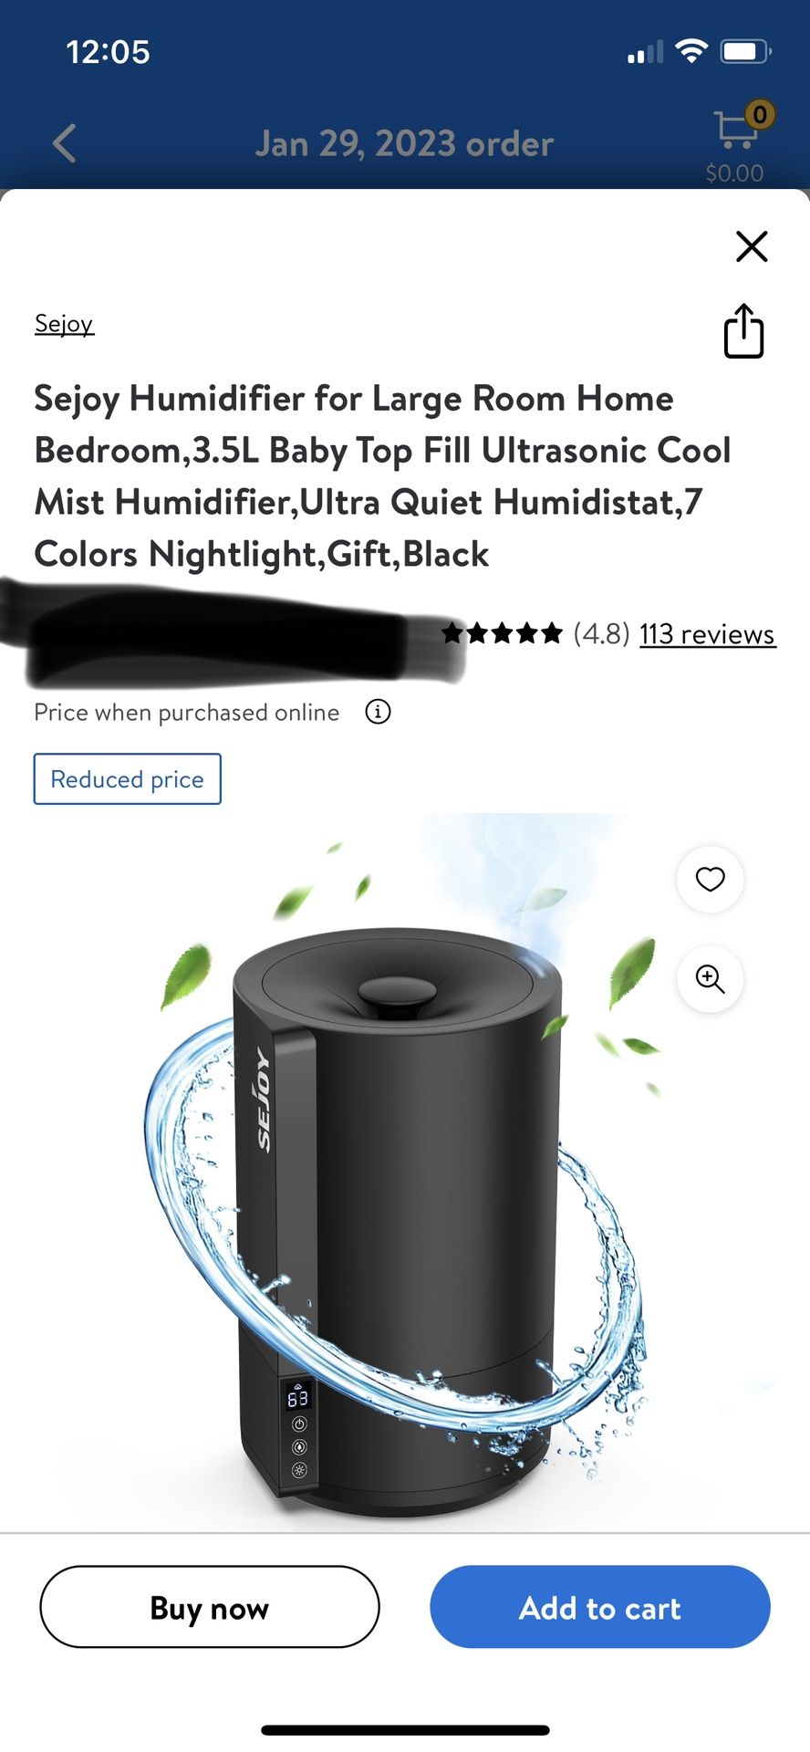Image resolution: width=810 pixels, height=1752 pixels.
Task: Tap the share icon
Action: point(743,330)
